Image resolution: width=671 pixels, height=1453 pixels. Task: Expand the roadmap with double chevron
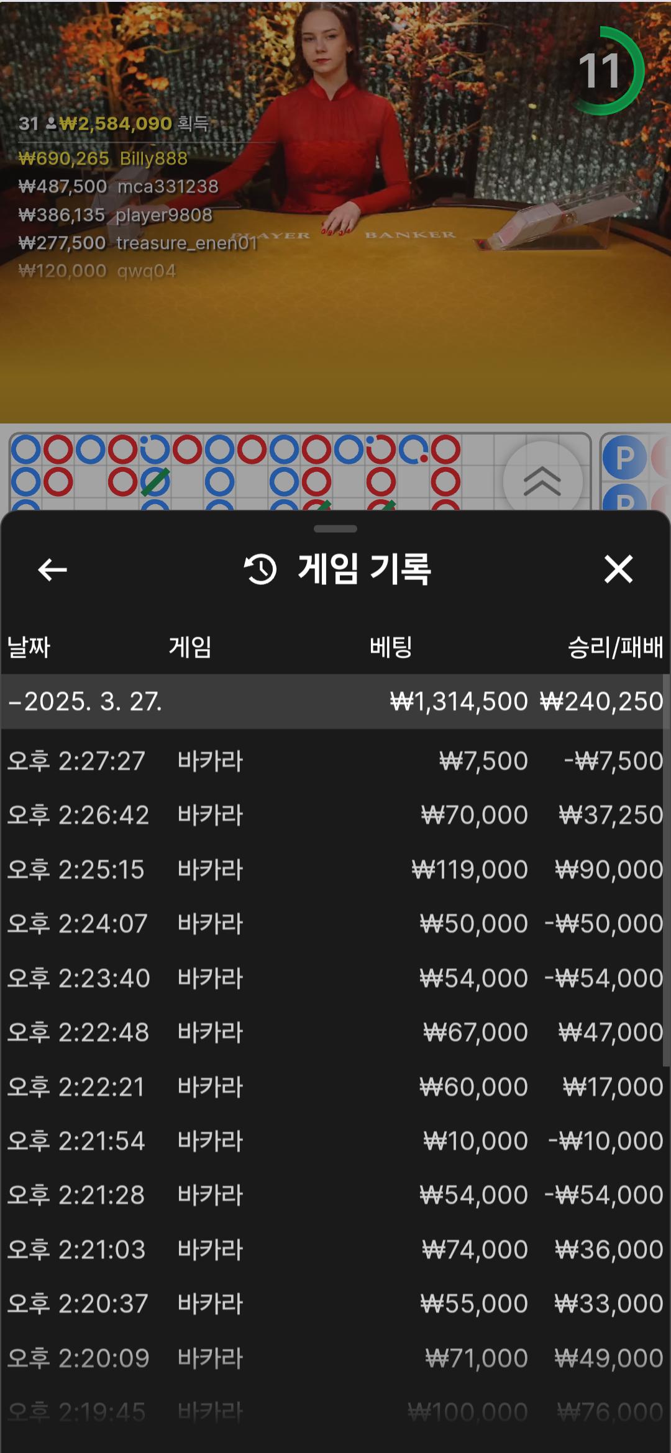point(542,481)
